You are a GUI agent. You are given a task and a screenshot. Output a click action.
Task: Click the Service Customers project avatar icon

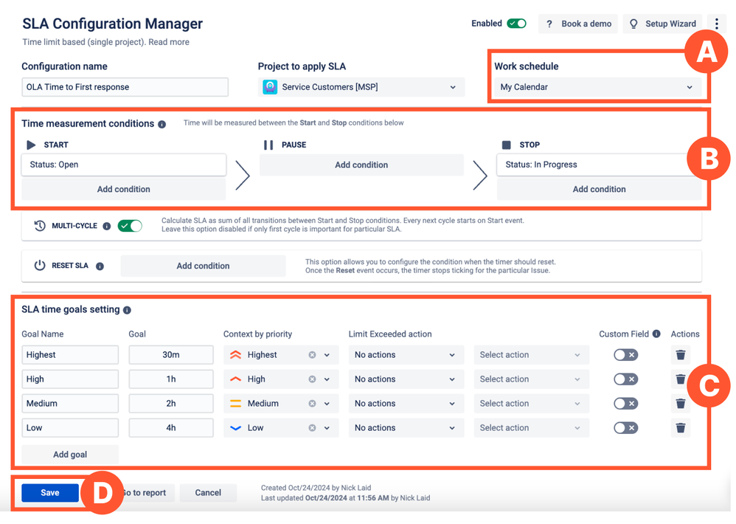[x=270, y=87]
